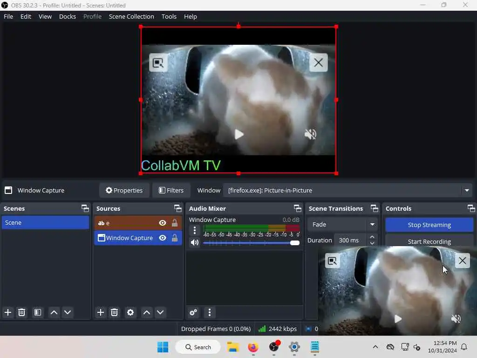Click Dropped Frames 0 (0.0%) status text
This screenshot has width=477, height=358.
click(x=216, y=329)
